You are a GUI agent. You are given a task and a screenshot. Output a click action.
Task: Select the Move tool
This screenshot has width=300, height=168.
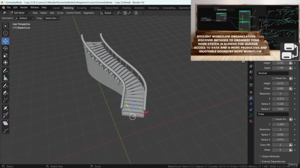pyautogui.click(x=5, y=41)
